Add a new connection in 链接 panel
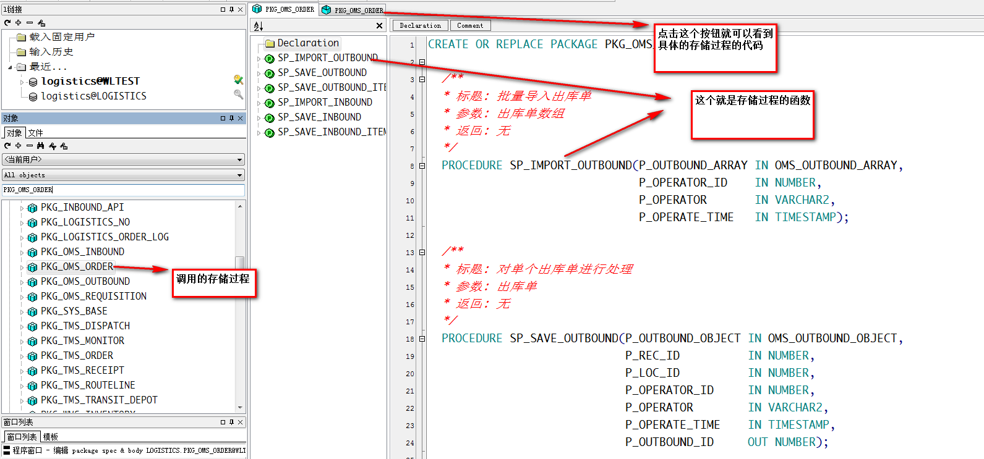This screenshot has height=459, width=984. pyautogui.click(x=19, y=23)
